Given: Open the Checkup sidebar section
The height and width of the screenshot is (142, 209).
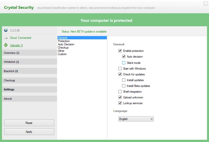Looking at the screenshot, I should click(x=29, y=80).
